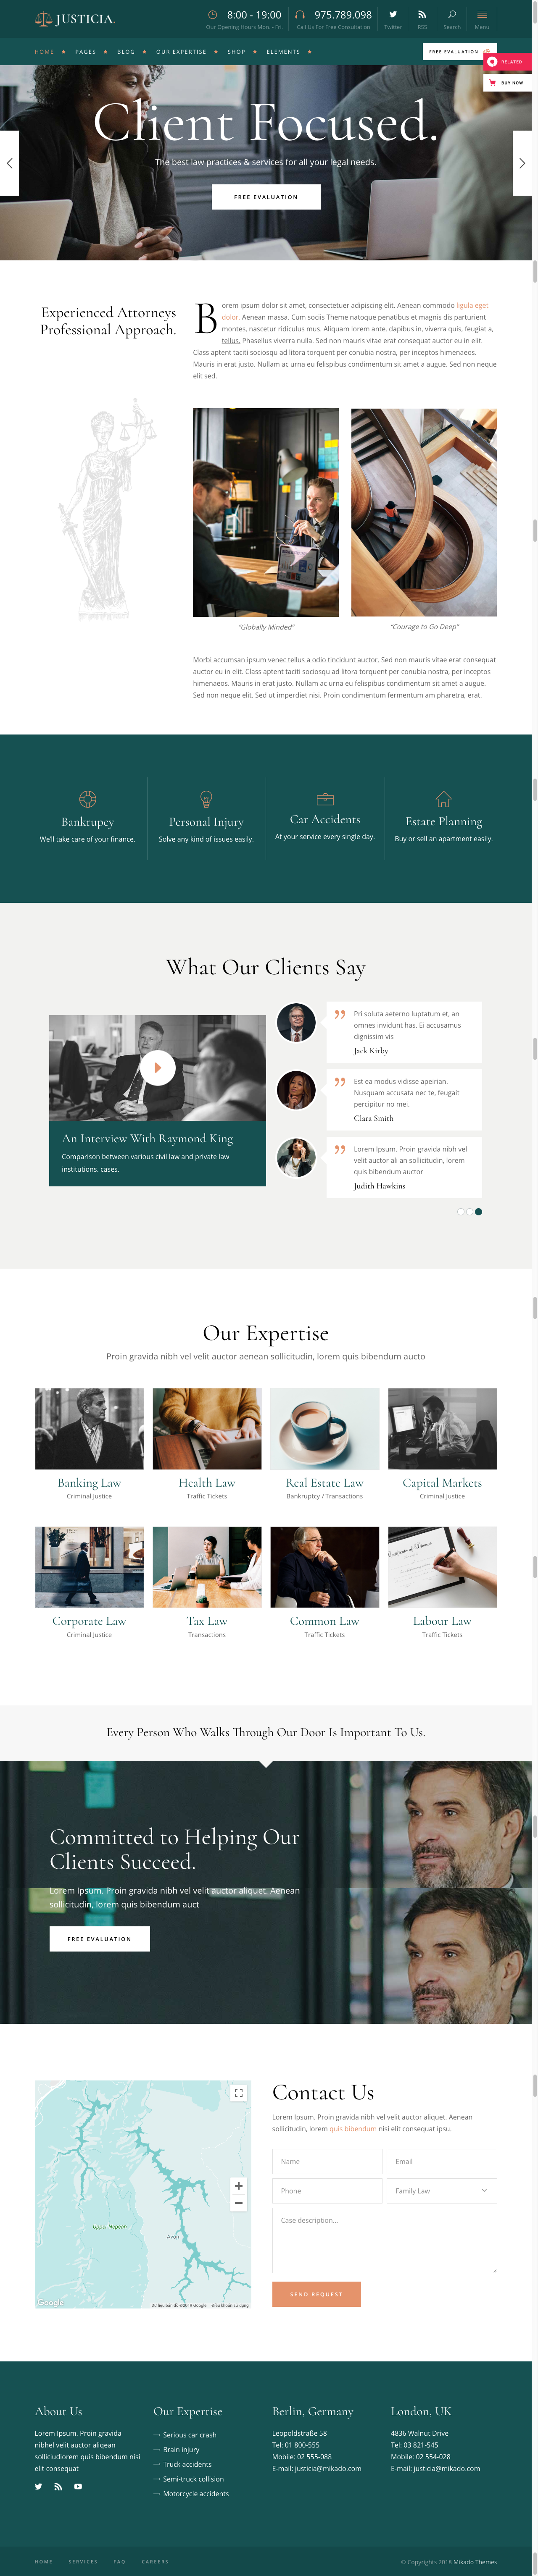Image resolution: width=538 pixels, height=2576 pixels.
Task: Zoom in on the map
Action: click(x=238, y=2185)
